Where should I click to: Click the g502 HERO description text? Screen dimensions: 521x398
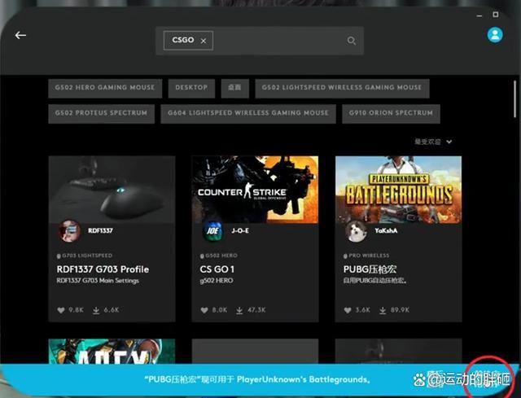point(217,281)
